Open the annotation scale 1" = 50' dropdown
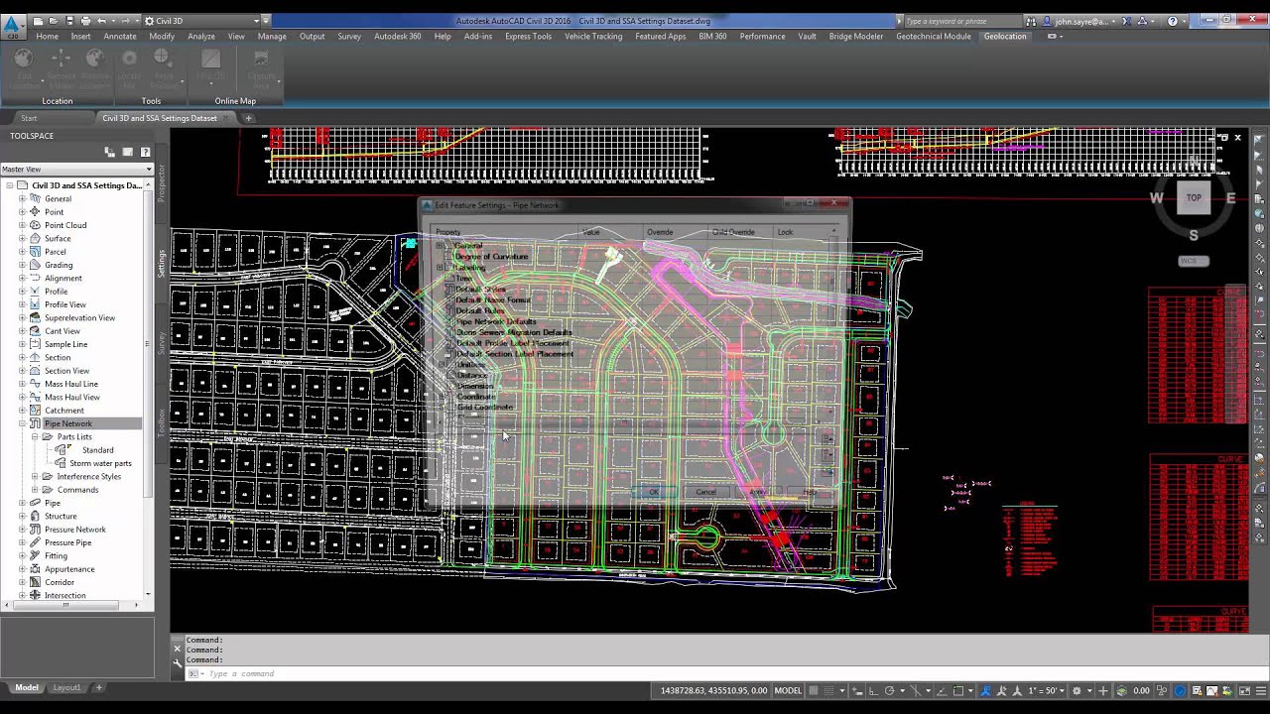This screenshot has height=714, width=1270. click(1048, 691)
